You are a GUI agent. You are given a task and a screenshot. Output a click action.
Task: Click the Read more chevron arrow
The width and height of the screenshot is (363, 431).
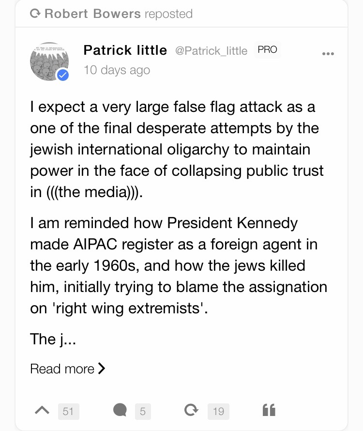pyautogui.click(x=102, y=369)
